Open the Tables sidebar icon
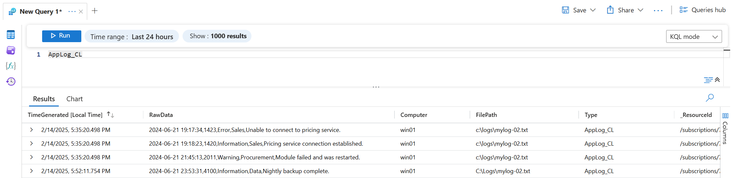 click(x=11, y=35)
